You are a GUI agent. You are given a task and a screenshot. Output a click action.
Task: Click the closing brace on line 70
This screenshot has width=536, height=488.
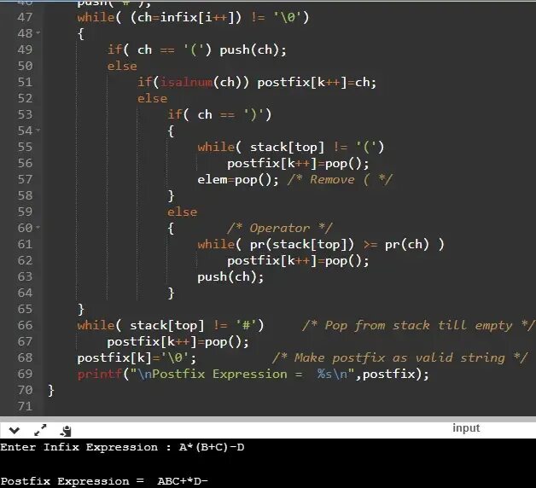tap(50, 390)
